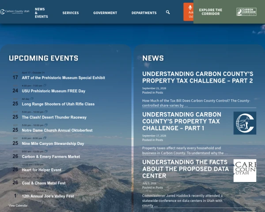Click recurring icon beside Rifle Class All day
This screenshot has height=212, width=265.
point(32,98)
